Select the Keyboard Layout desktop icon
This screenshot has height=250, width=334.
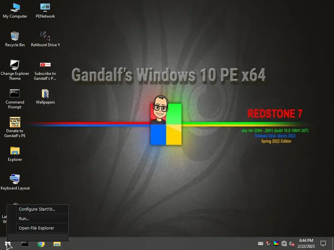(15, 182)
